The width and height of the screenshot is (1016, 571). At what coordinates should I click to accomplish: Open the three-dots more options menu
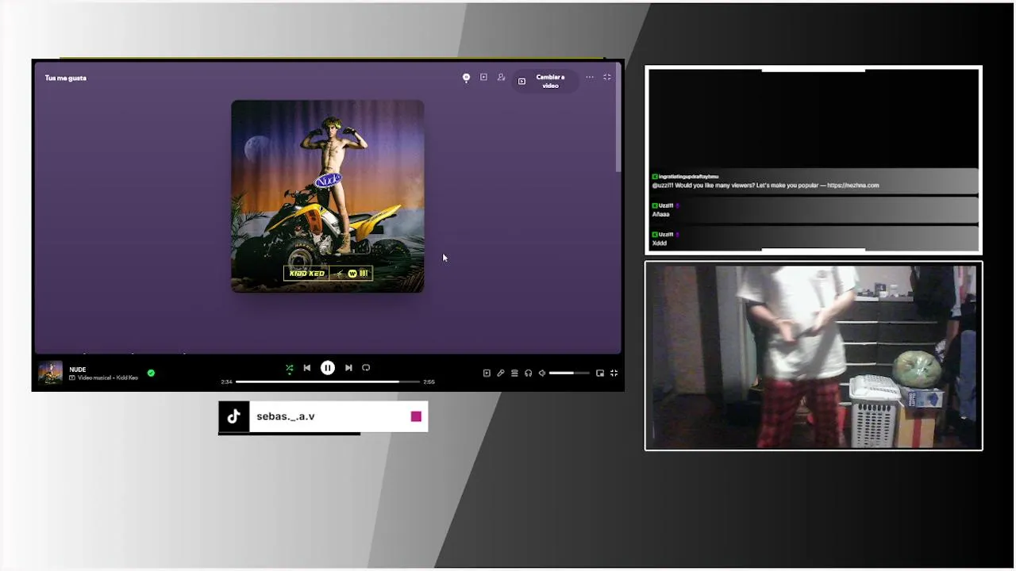tap(590, 78)
